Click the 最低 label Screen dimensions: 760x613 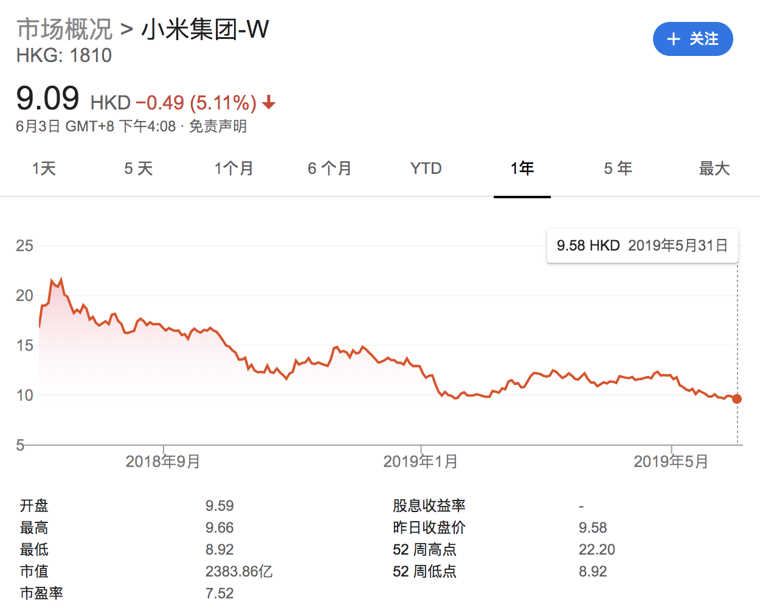[x=34, y=550]
